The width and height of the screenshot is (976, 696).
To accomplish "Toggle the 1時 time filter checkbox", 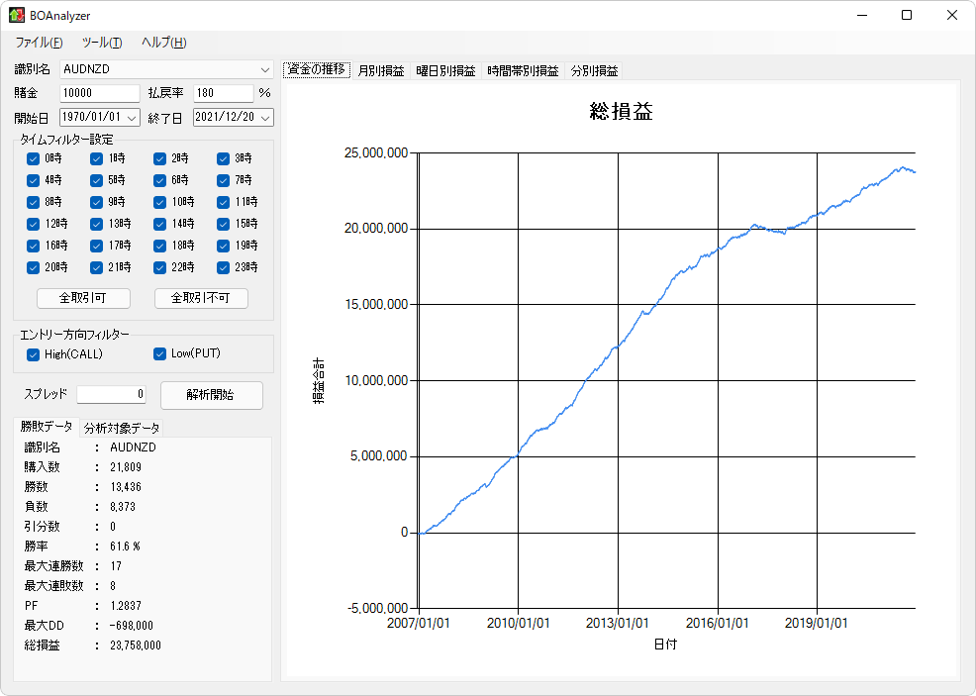I will pos(96,158).
